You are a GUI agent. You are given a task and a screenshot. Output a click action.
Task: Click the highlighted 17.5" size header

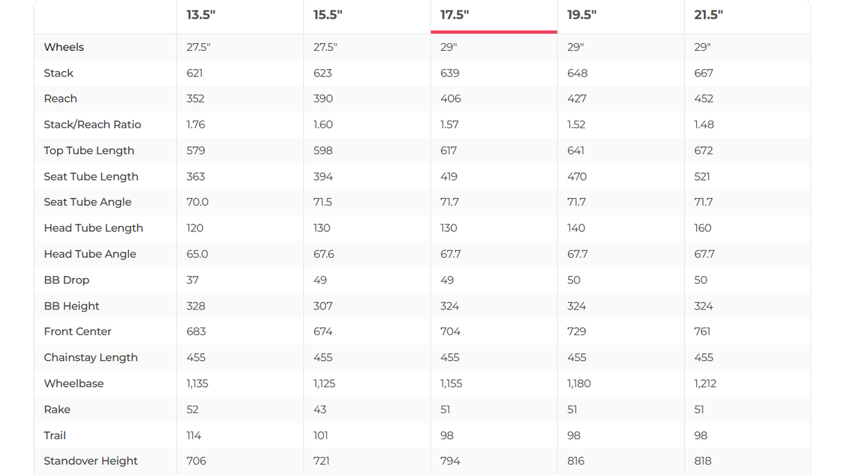(454, 15)
